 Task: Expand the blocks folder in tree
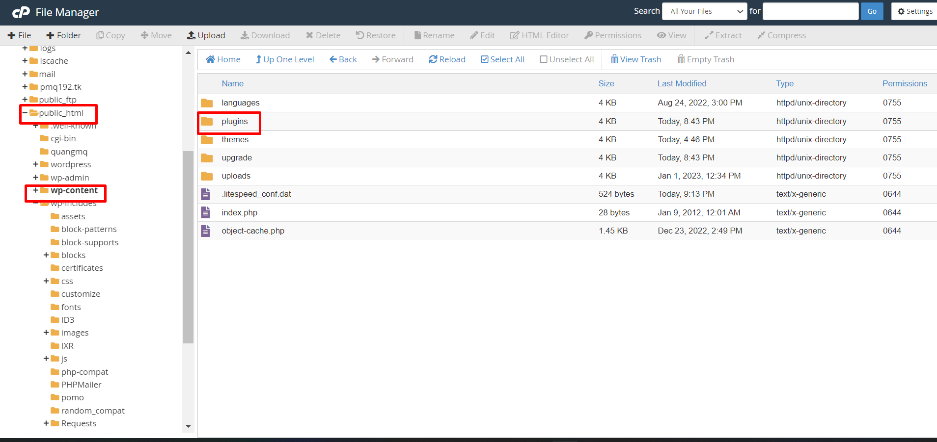click(46, 255)
